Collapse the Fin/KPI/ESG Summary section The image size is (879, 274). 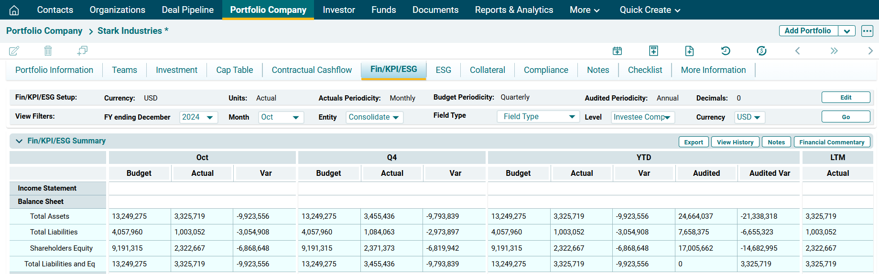click(19, 141)
